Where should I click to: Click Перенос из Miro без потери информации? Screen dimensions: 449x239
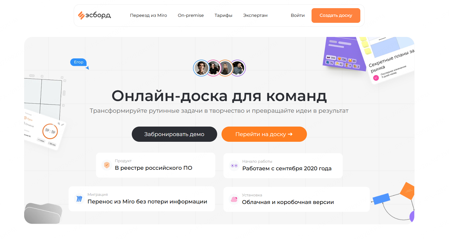tap(147, 202)
